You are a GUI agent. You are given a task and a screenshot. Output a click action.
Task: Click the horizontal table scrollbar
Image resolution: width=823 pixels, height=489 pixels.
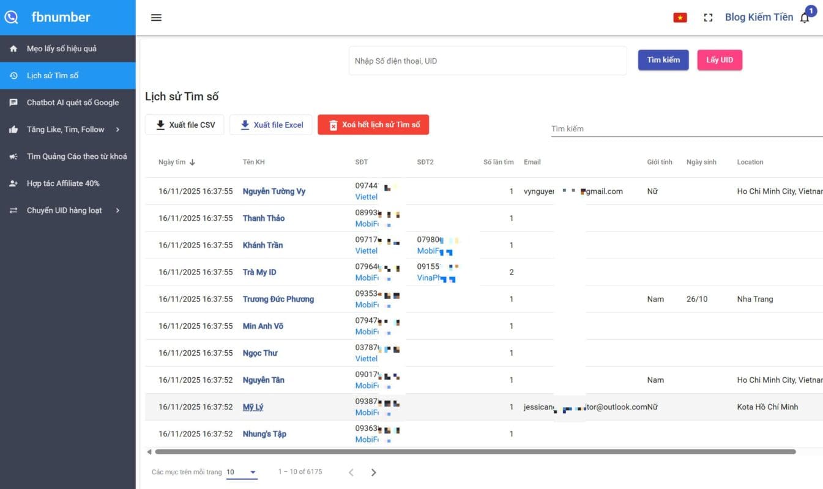click(x=475, y=452)
